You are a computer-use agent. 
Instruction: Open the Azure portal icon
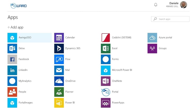tap(152, 38)
